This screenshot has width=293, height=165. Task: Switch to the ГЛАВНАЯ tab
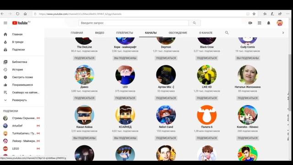[x=77, y=33]
